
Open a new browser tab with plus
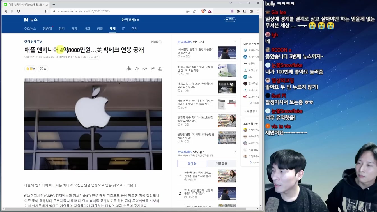click(x=54, y=4)
